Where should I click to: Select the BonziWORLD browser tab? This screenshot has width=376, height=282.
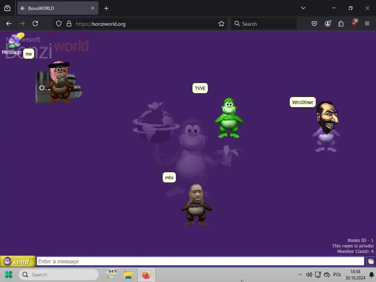click(58, 8)
